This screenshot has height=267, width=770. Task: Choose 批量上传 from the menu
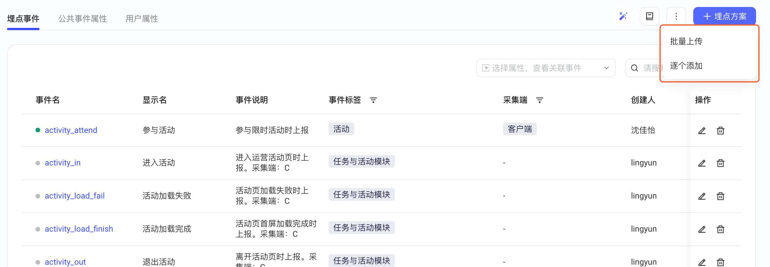pyautogui.click(x=686, y=41)
